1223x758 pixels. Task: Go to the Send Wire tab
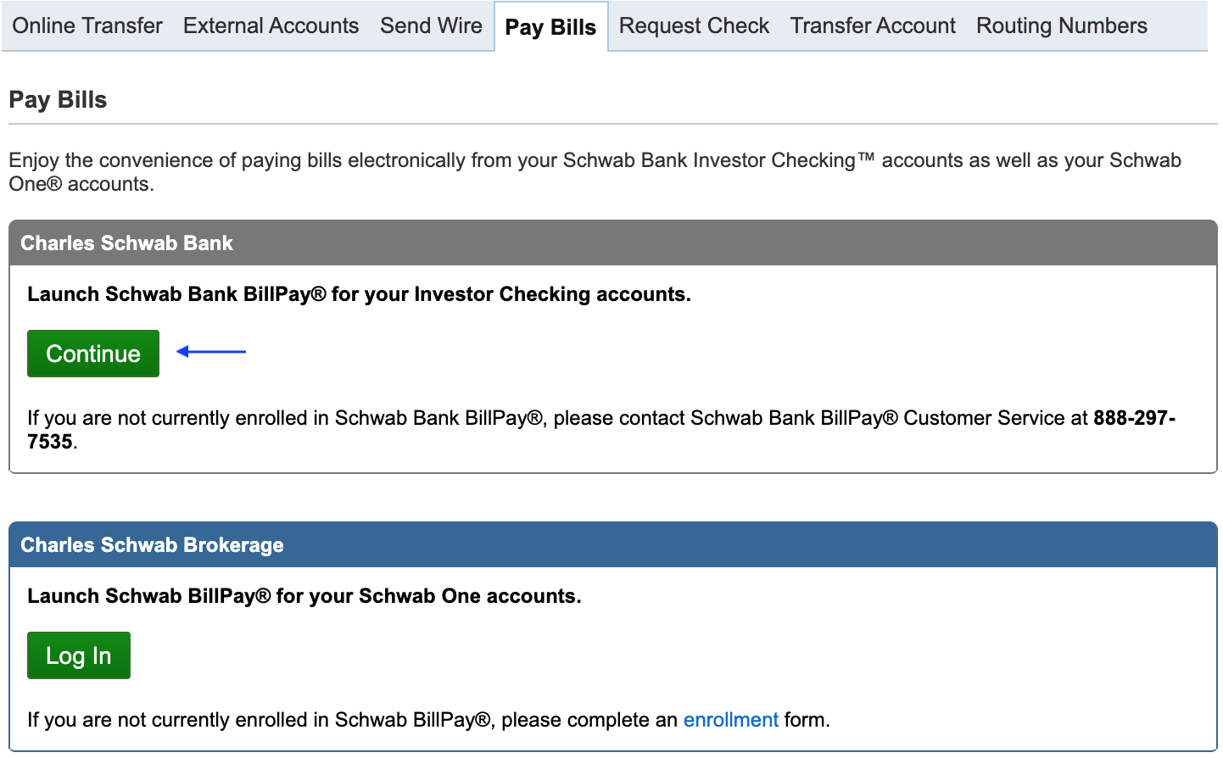(431, 26)
